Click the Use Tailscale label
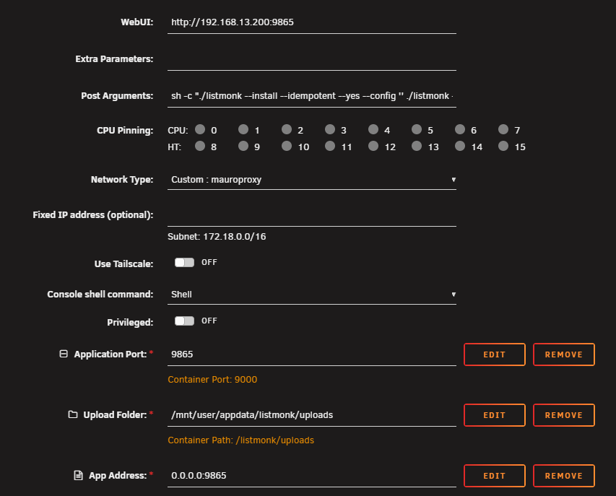616x496 pixels. [x=123, y=264]
